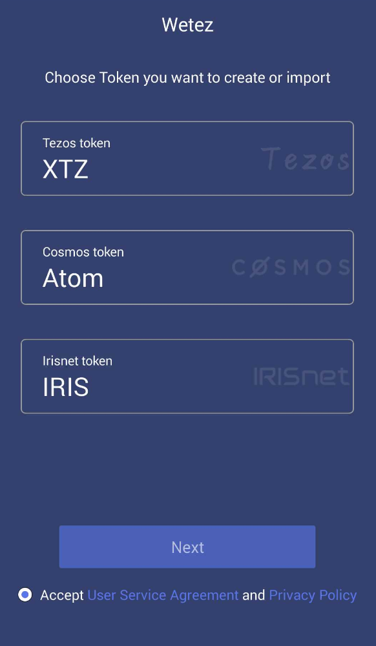This screenshot has width=376, height=646.
Task: Click the Atom token symbol text
Action: coord(73,278)
